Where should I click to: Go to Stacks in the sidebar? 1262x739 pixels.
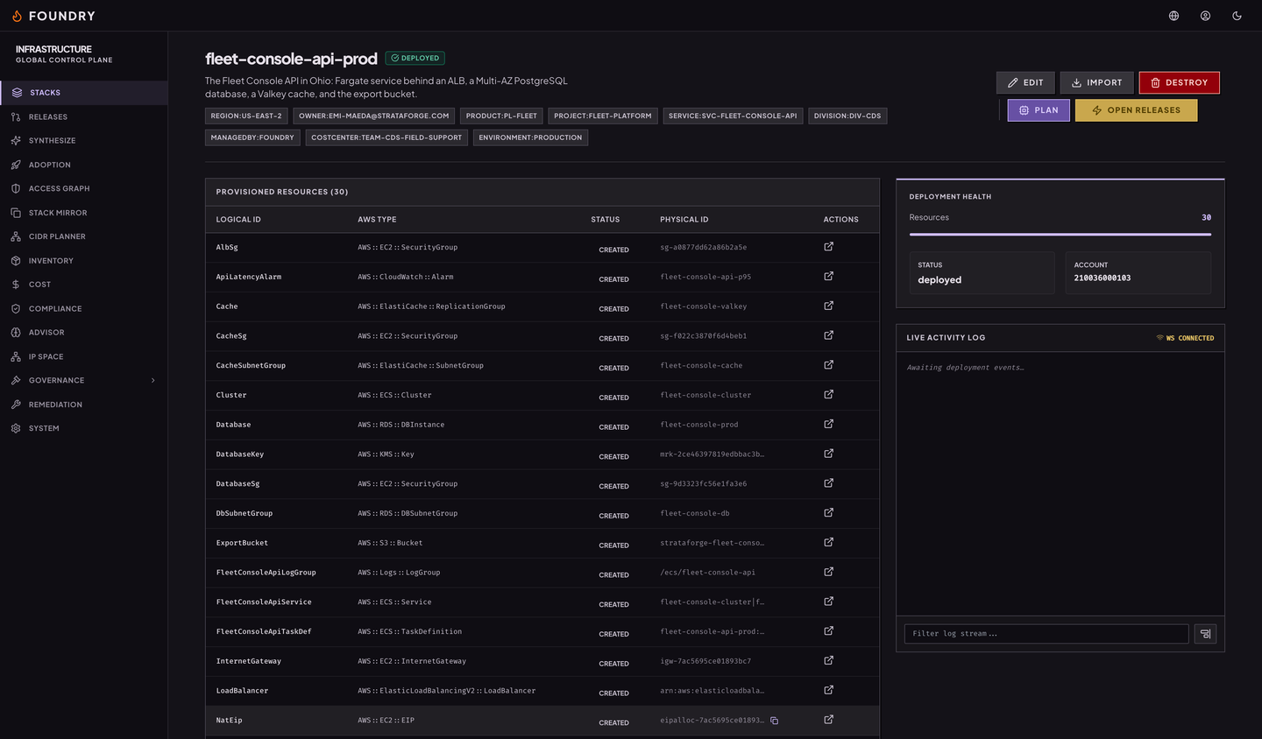(84, 93)
